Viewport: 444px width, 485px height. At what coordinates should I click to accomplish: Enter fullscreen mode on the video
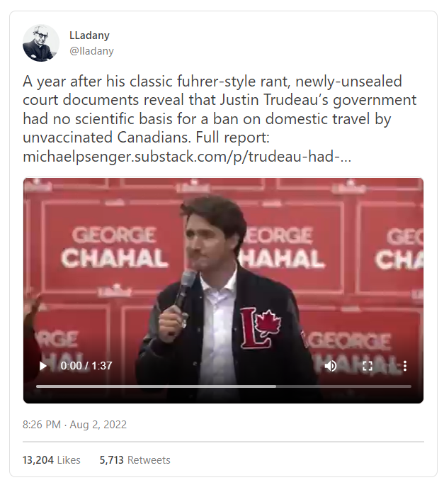tap(368, 366)
